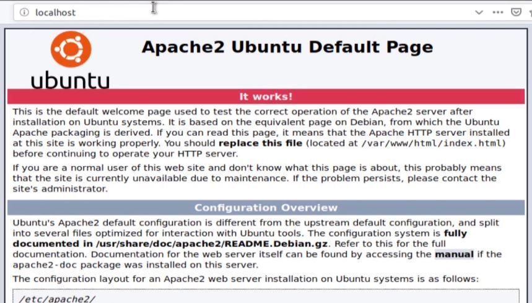532x303 pixels.
Task: Click the Save to Pocket icon
Action: pyautogui.click(x=516, y=12)
